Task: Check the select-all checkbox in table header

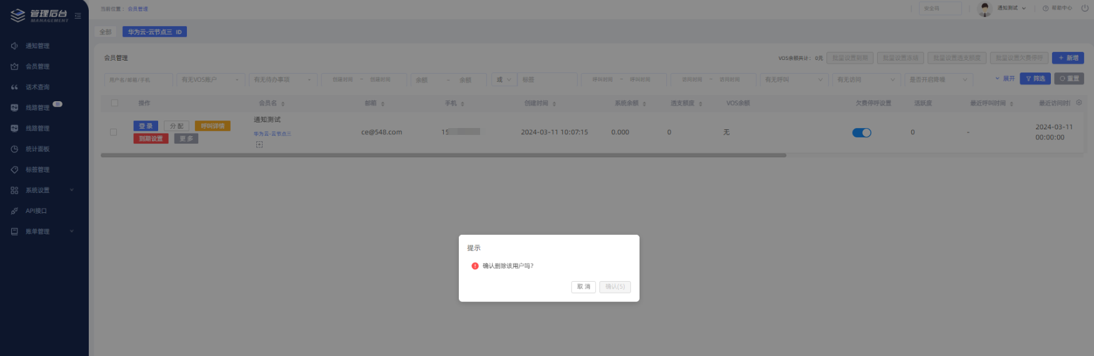Action: 114,103
